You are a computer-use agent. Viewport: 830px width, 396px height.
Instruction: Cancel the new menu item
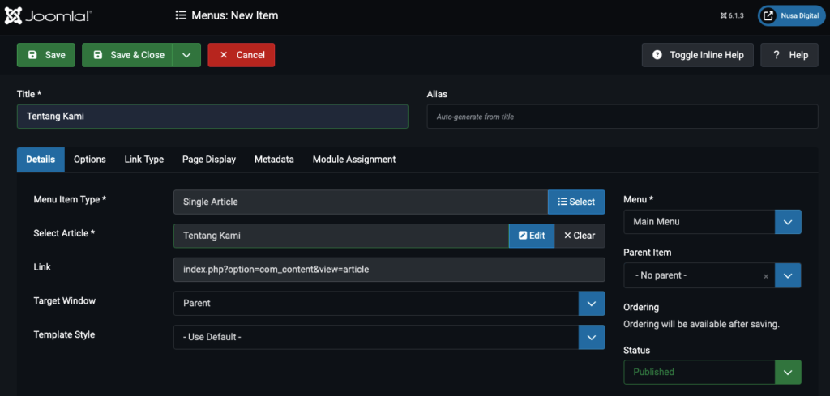(x=242, y=55)
